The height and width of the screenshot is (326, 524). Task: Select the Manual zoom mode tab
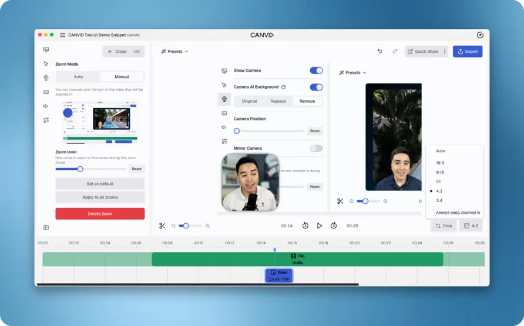click(x=122, y=76)
